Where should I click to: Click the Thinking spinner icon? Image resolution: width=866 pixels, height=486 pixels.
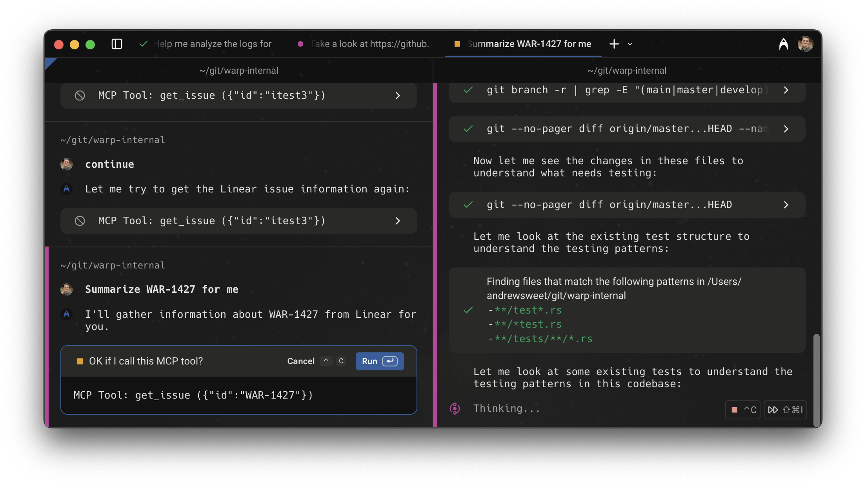tap(455, 408)
